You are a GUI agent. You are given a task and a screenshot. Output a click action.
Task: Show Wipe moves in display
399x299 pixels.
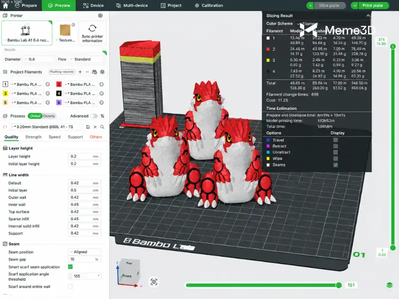(336, 158)
